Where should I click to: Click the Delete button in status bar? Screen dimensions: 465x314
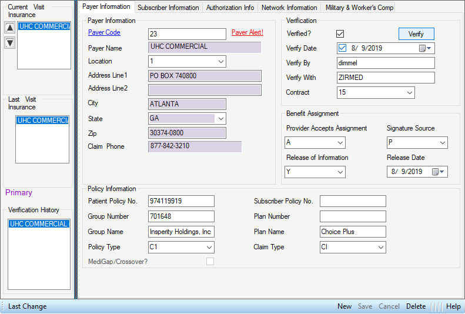[x=416, y=306]
